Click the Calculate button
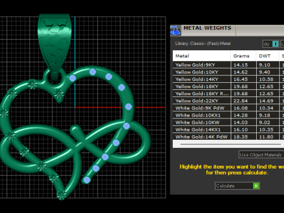 pyautogui.click(x=237, y=186)
